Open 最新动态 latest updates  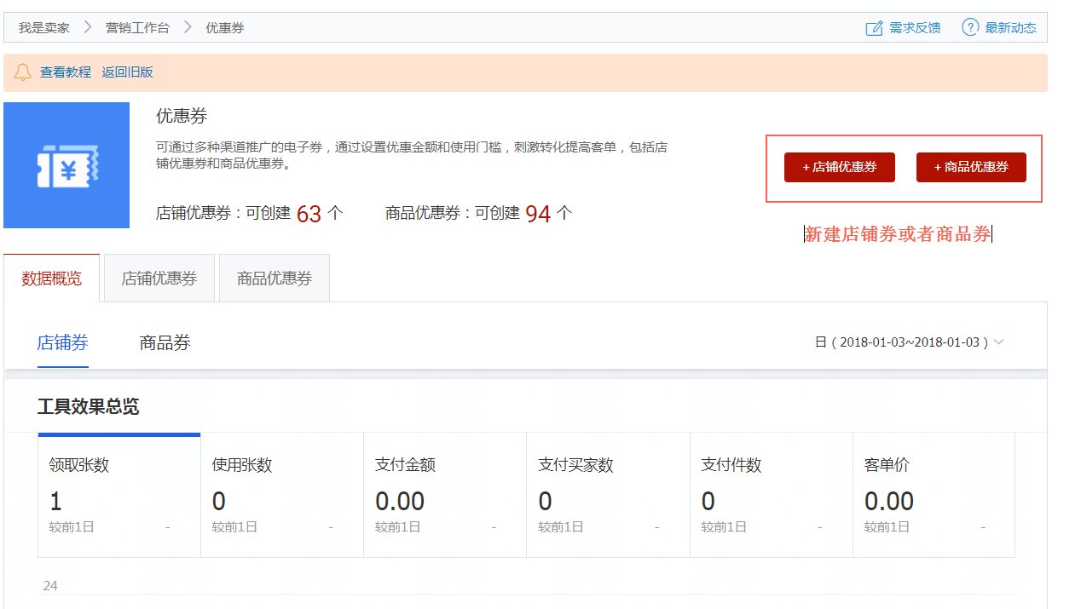pos(1010,27)
